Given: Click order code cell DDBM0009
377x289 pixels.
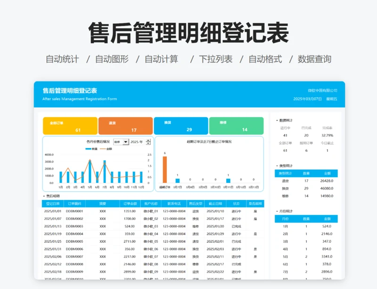Looking at the screenshot, I should click(74, 272).
